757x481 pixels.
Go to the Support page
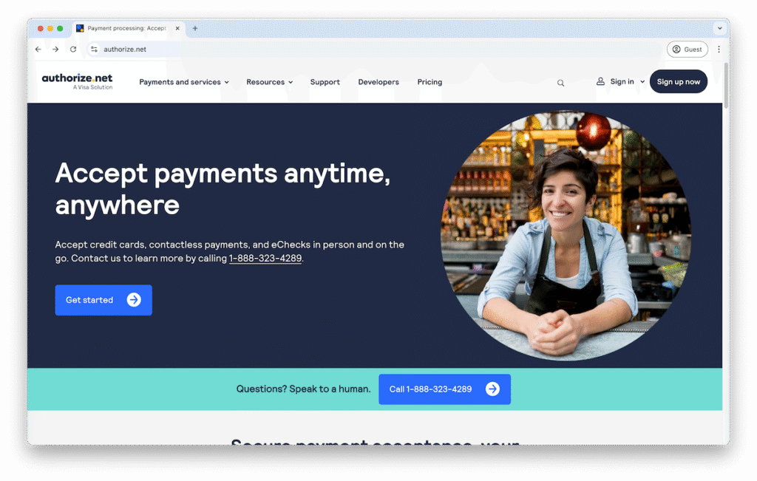(x=325, y=82)
